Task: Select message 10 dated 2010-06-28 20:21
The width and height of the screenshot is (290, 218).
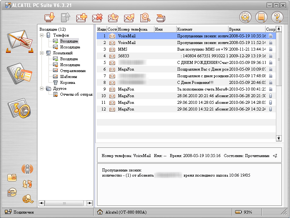Action: coord(186,96)
